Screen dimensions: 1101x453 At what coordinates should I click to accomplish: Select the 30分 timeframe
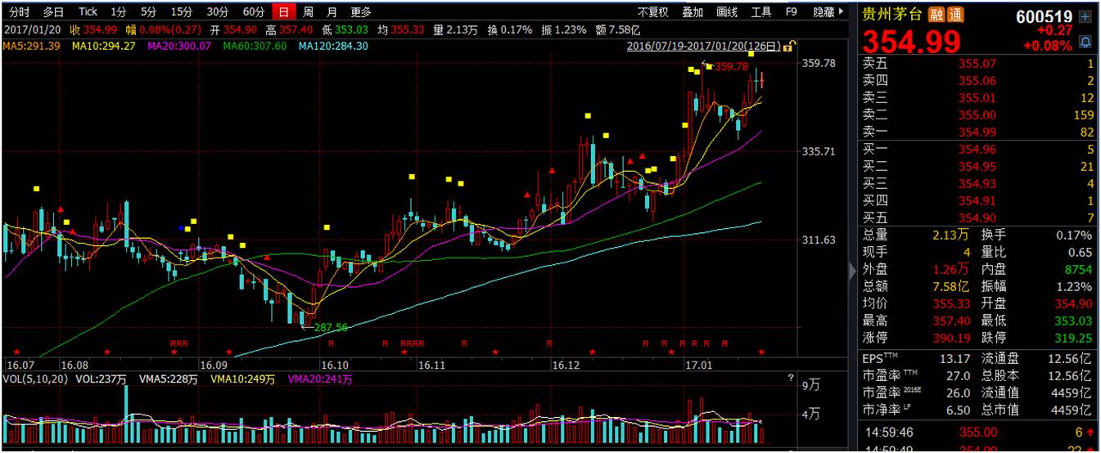point(217,12)
